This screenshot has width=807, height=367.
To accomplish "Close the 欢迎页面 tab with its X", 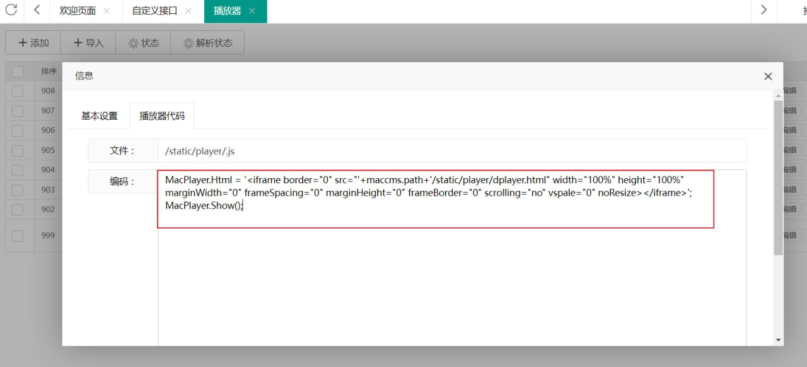I will [107, 11].
